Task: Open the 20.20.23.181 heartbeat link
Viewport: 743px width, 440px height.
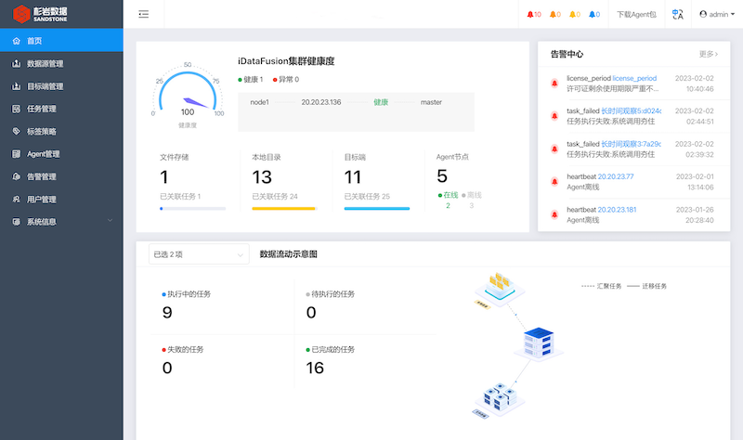Action: 617,210
